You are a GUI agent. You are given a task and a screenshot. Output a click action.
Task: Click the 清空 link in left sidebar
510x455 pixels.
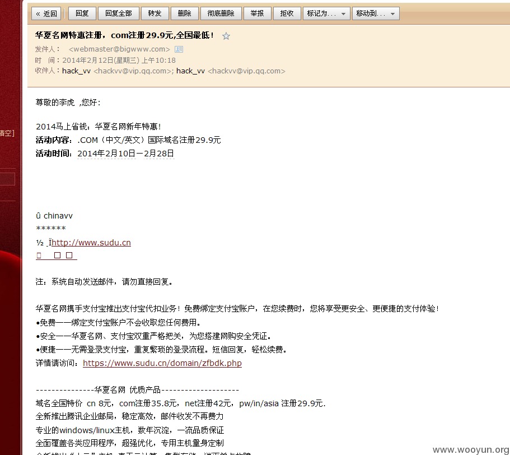click(7, 133)
